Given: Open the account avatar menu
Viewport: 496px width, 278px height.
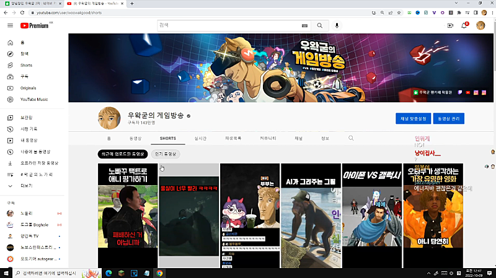Looking at the screenshot, I should 480,25.
